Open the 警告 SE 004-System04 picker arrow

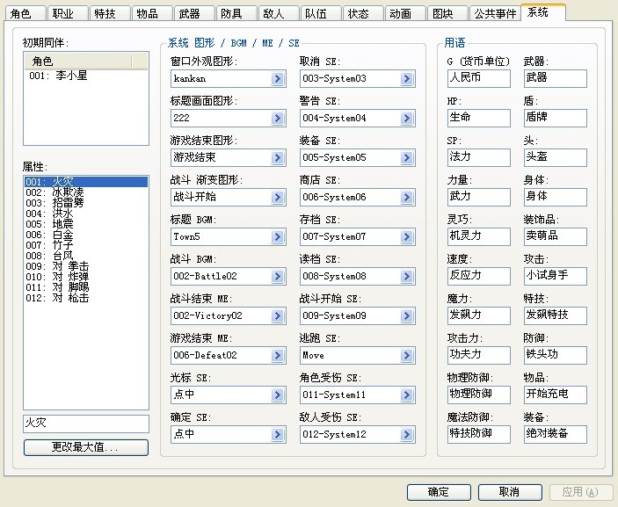pyautogui.click(x=407, y=118)
